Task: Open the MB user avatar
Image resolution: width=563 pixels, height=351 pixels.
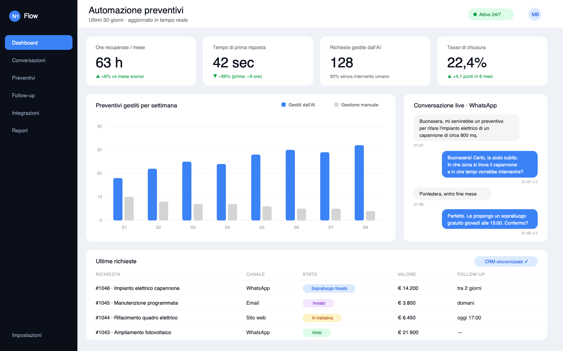Action: point(535,14)
